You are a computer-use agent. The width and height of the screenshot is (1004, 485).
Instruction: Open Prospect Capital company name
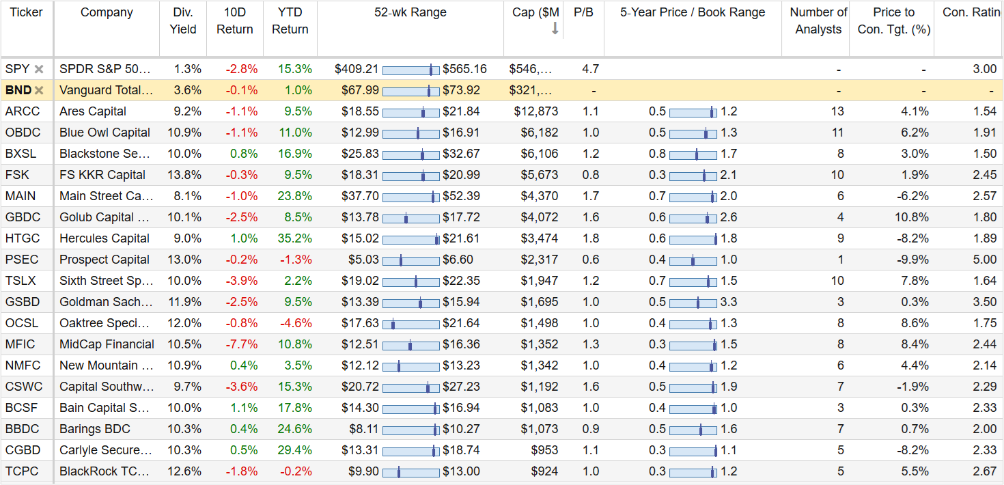point(104,260)
